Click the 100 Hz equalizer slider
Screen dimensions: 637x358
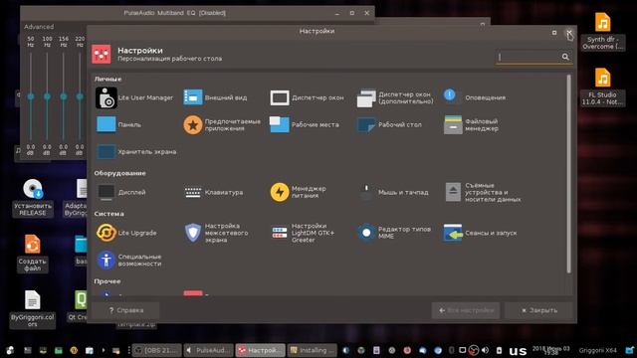click(x=47, y=96)
